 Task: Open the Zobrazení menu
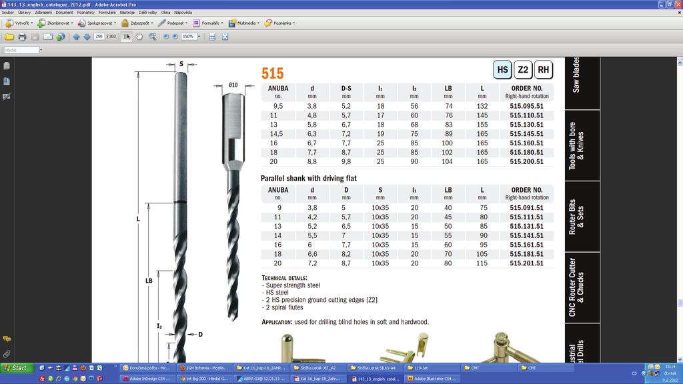pos(43,13)
